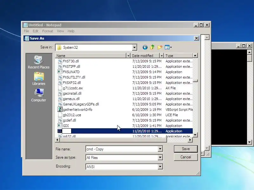
Task: Click the FXSUTILITY.dll file icon
Action: 60,77
